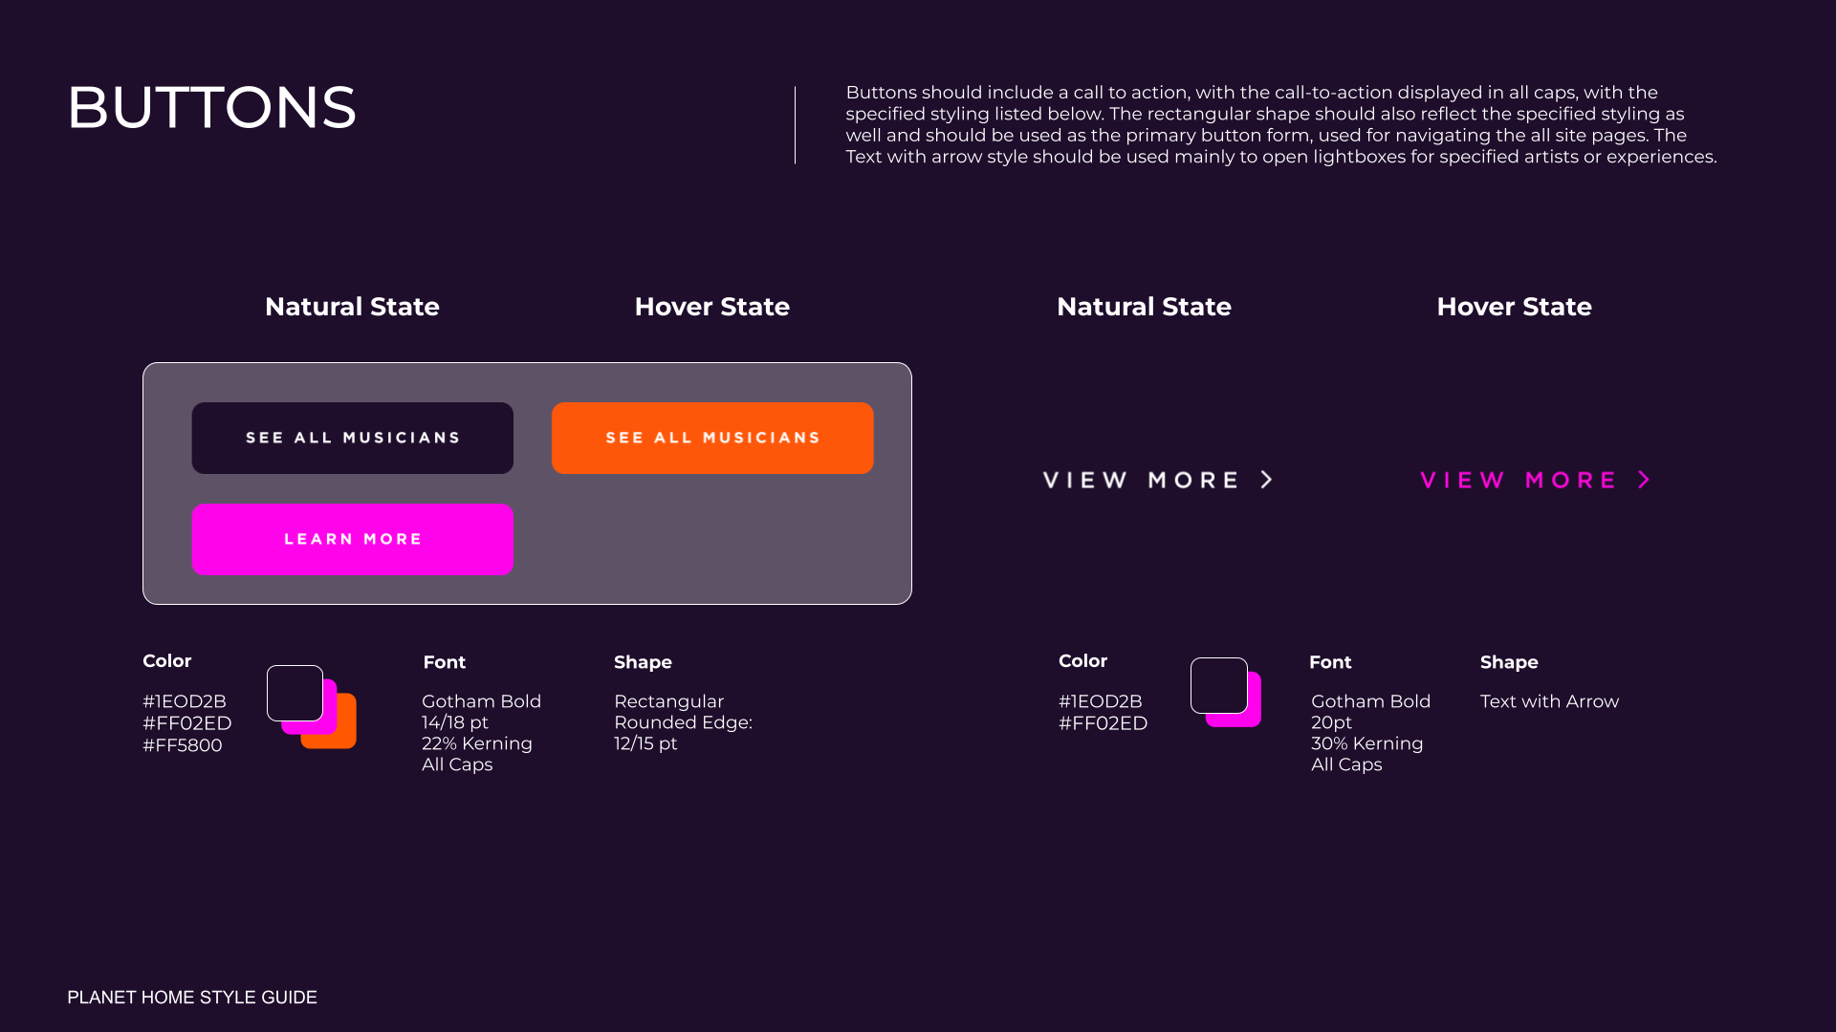
Task: Click the dark SEE ALL MUSICIANS button
Action: [352, 438]
